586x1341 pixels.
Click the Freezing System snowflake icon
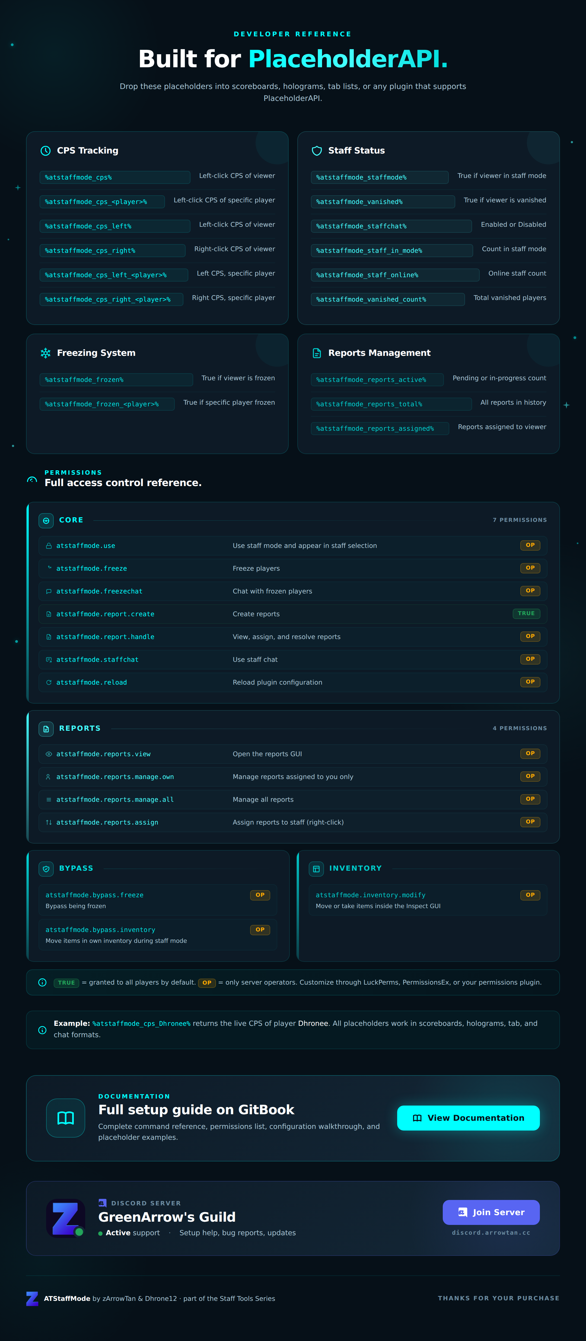[x=46, y=353]
